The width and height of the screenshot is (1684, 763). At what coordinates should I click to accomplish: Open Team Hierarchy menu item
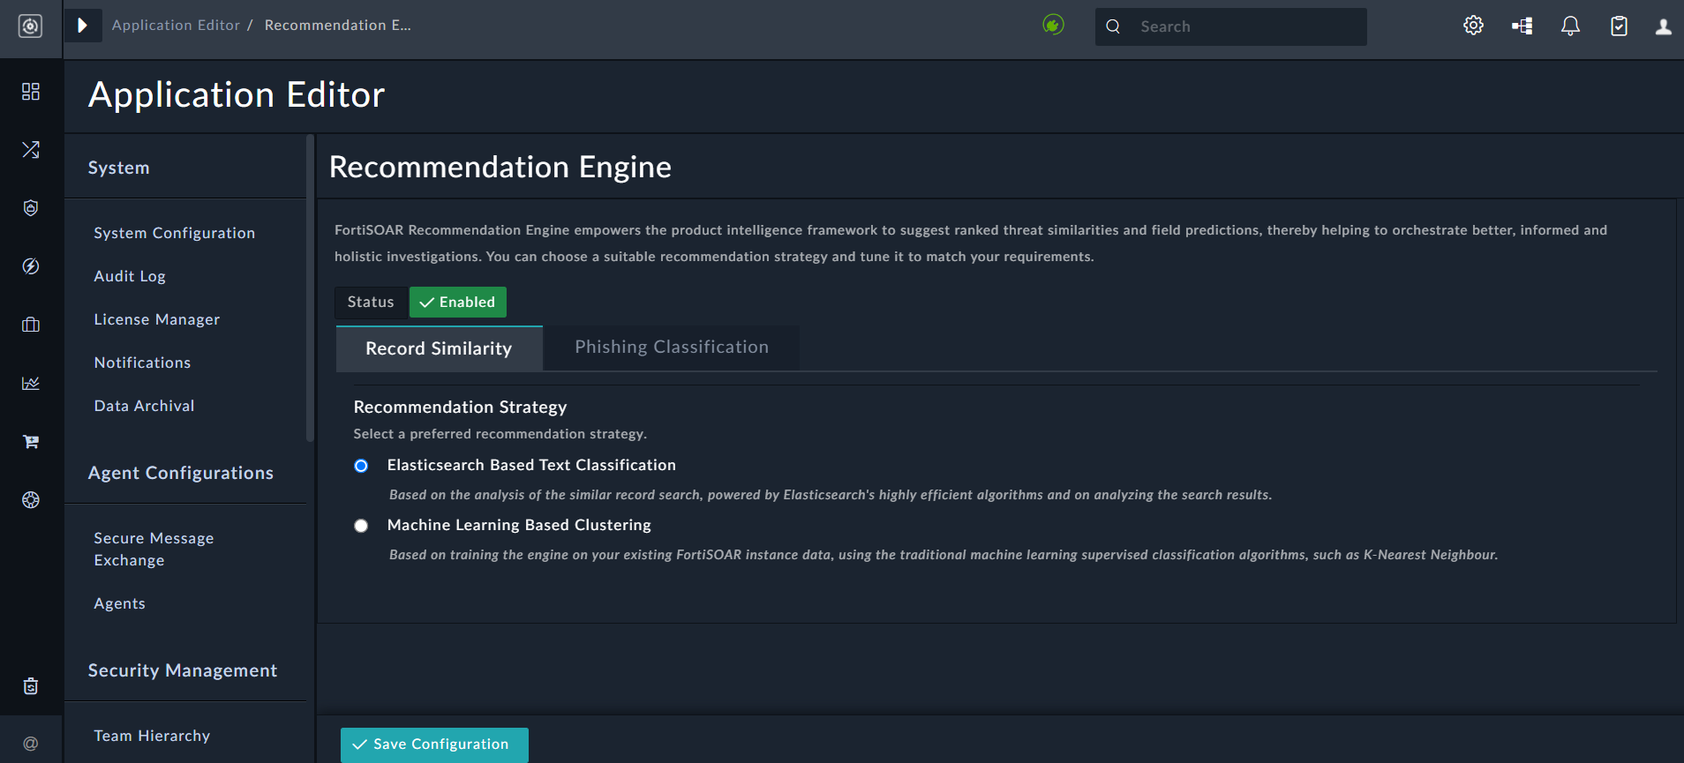point(152,736)
